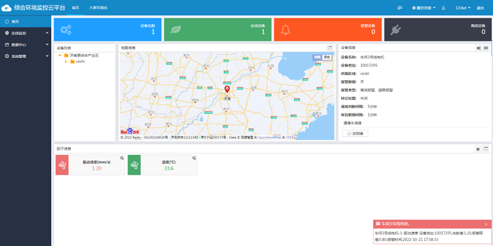
Task: Click the map panel fullscreen icon
Action: pyautogui.click(x=330, y=48)
